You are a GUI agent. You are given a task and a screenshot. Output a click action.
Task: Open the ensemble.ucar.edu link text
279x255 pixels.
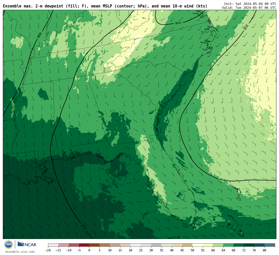pos(20,252)
